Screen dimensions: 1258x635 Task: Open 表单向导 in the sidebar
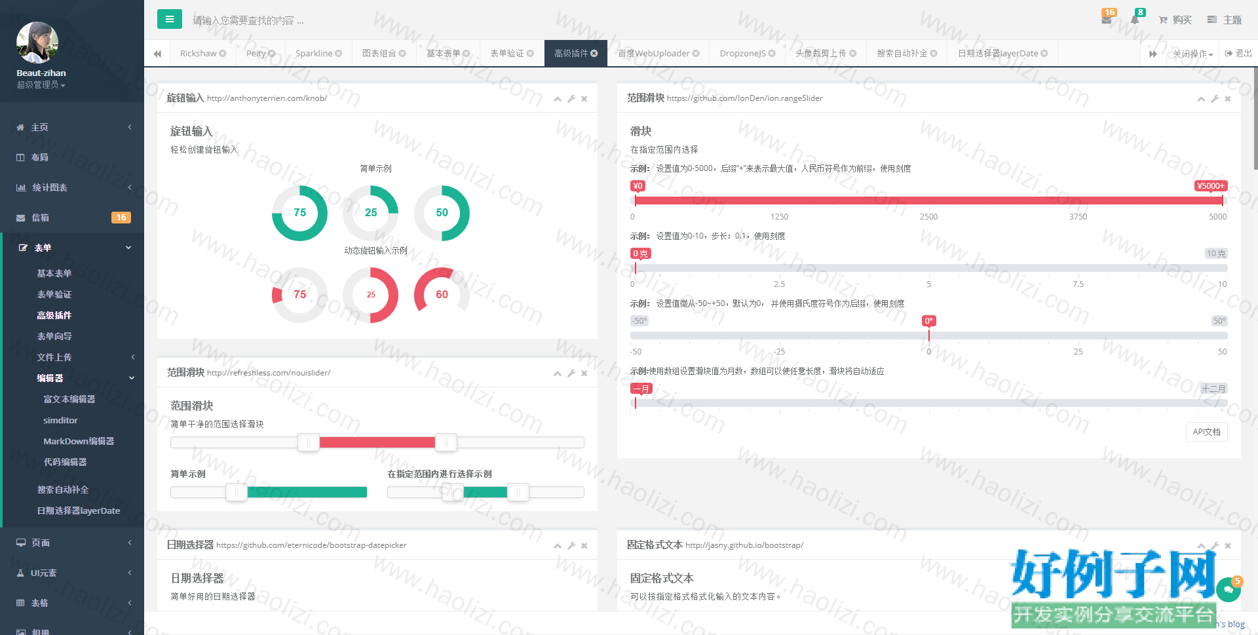pos(54,336)
